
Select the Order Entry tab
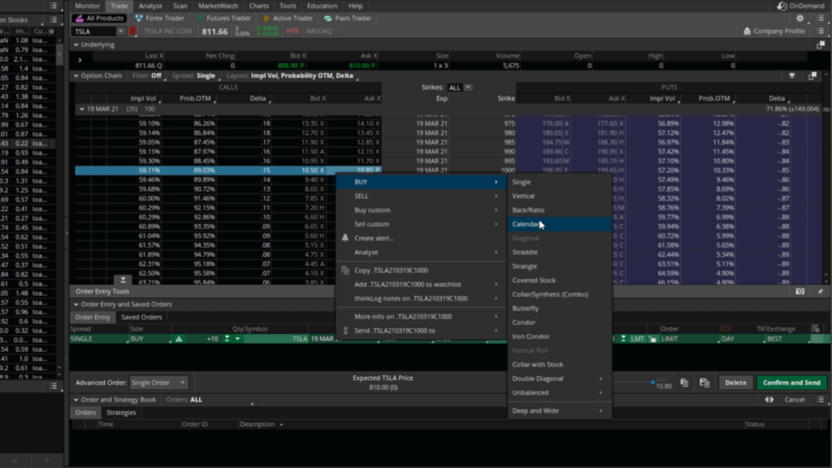pyautogui.click(x=93, y=318)
